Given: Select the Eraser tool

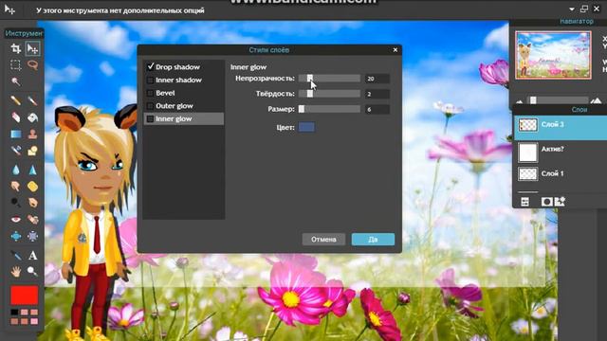Looking at the screenshot, I should click(16, 117).
